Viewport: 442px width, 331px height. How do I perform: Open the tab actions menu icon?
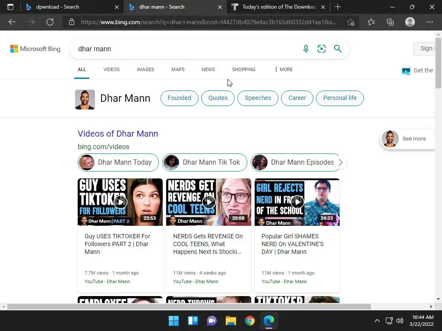(10, 7)
